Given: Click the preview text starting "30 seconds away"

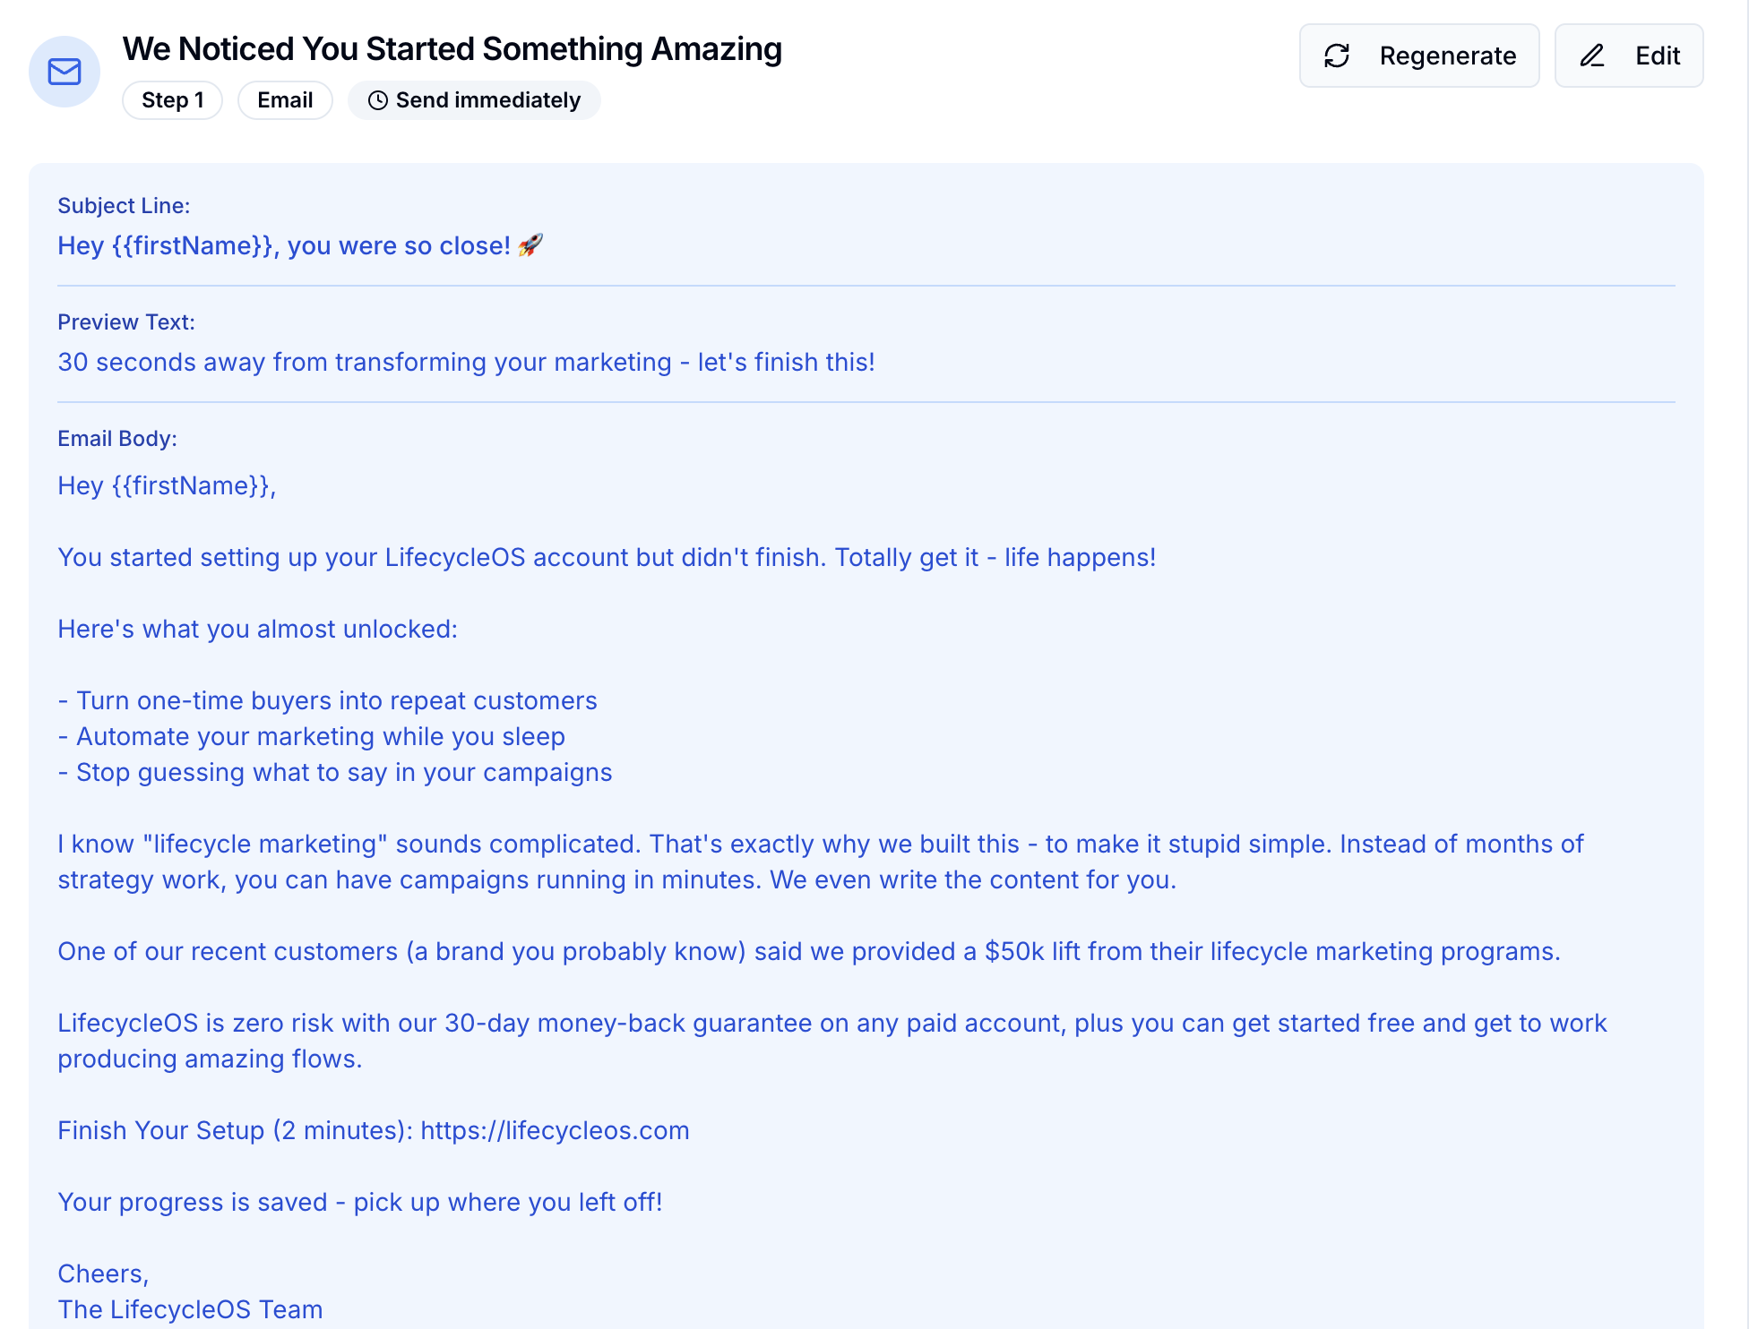Looking at the screenshot, I should [466, 362].
